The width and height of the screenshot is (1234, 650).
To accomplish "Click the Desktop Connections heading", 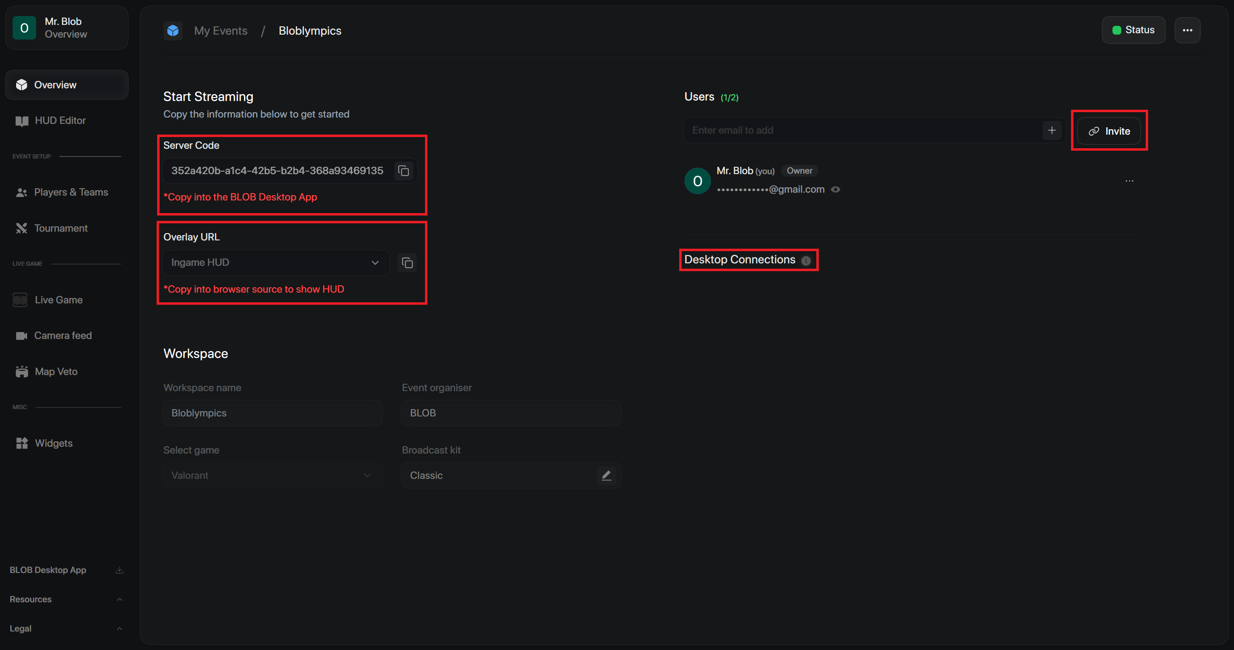I will click(740, 259).
